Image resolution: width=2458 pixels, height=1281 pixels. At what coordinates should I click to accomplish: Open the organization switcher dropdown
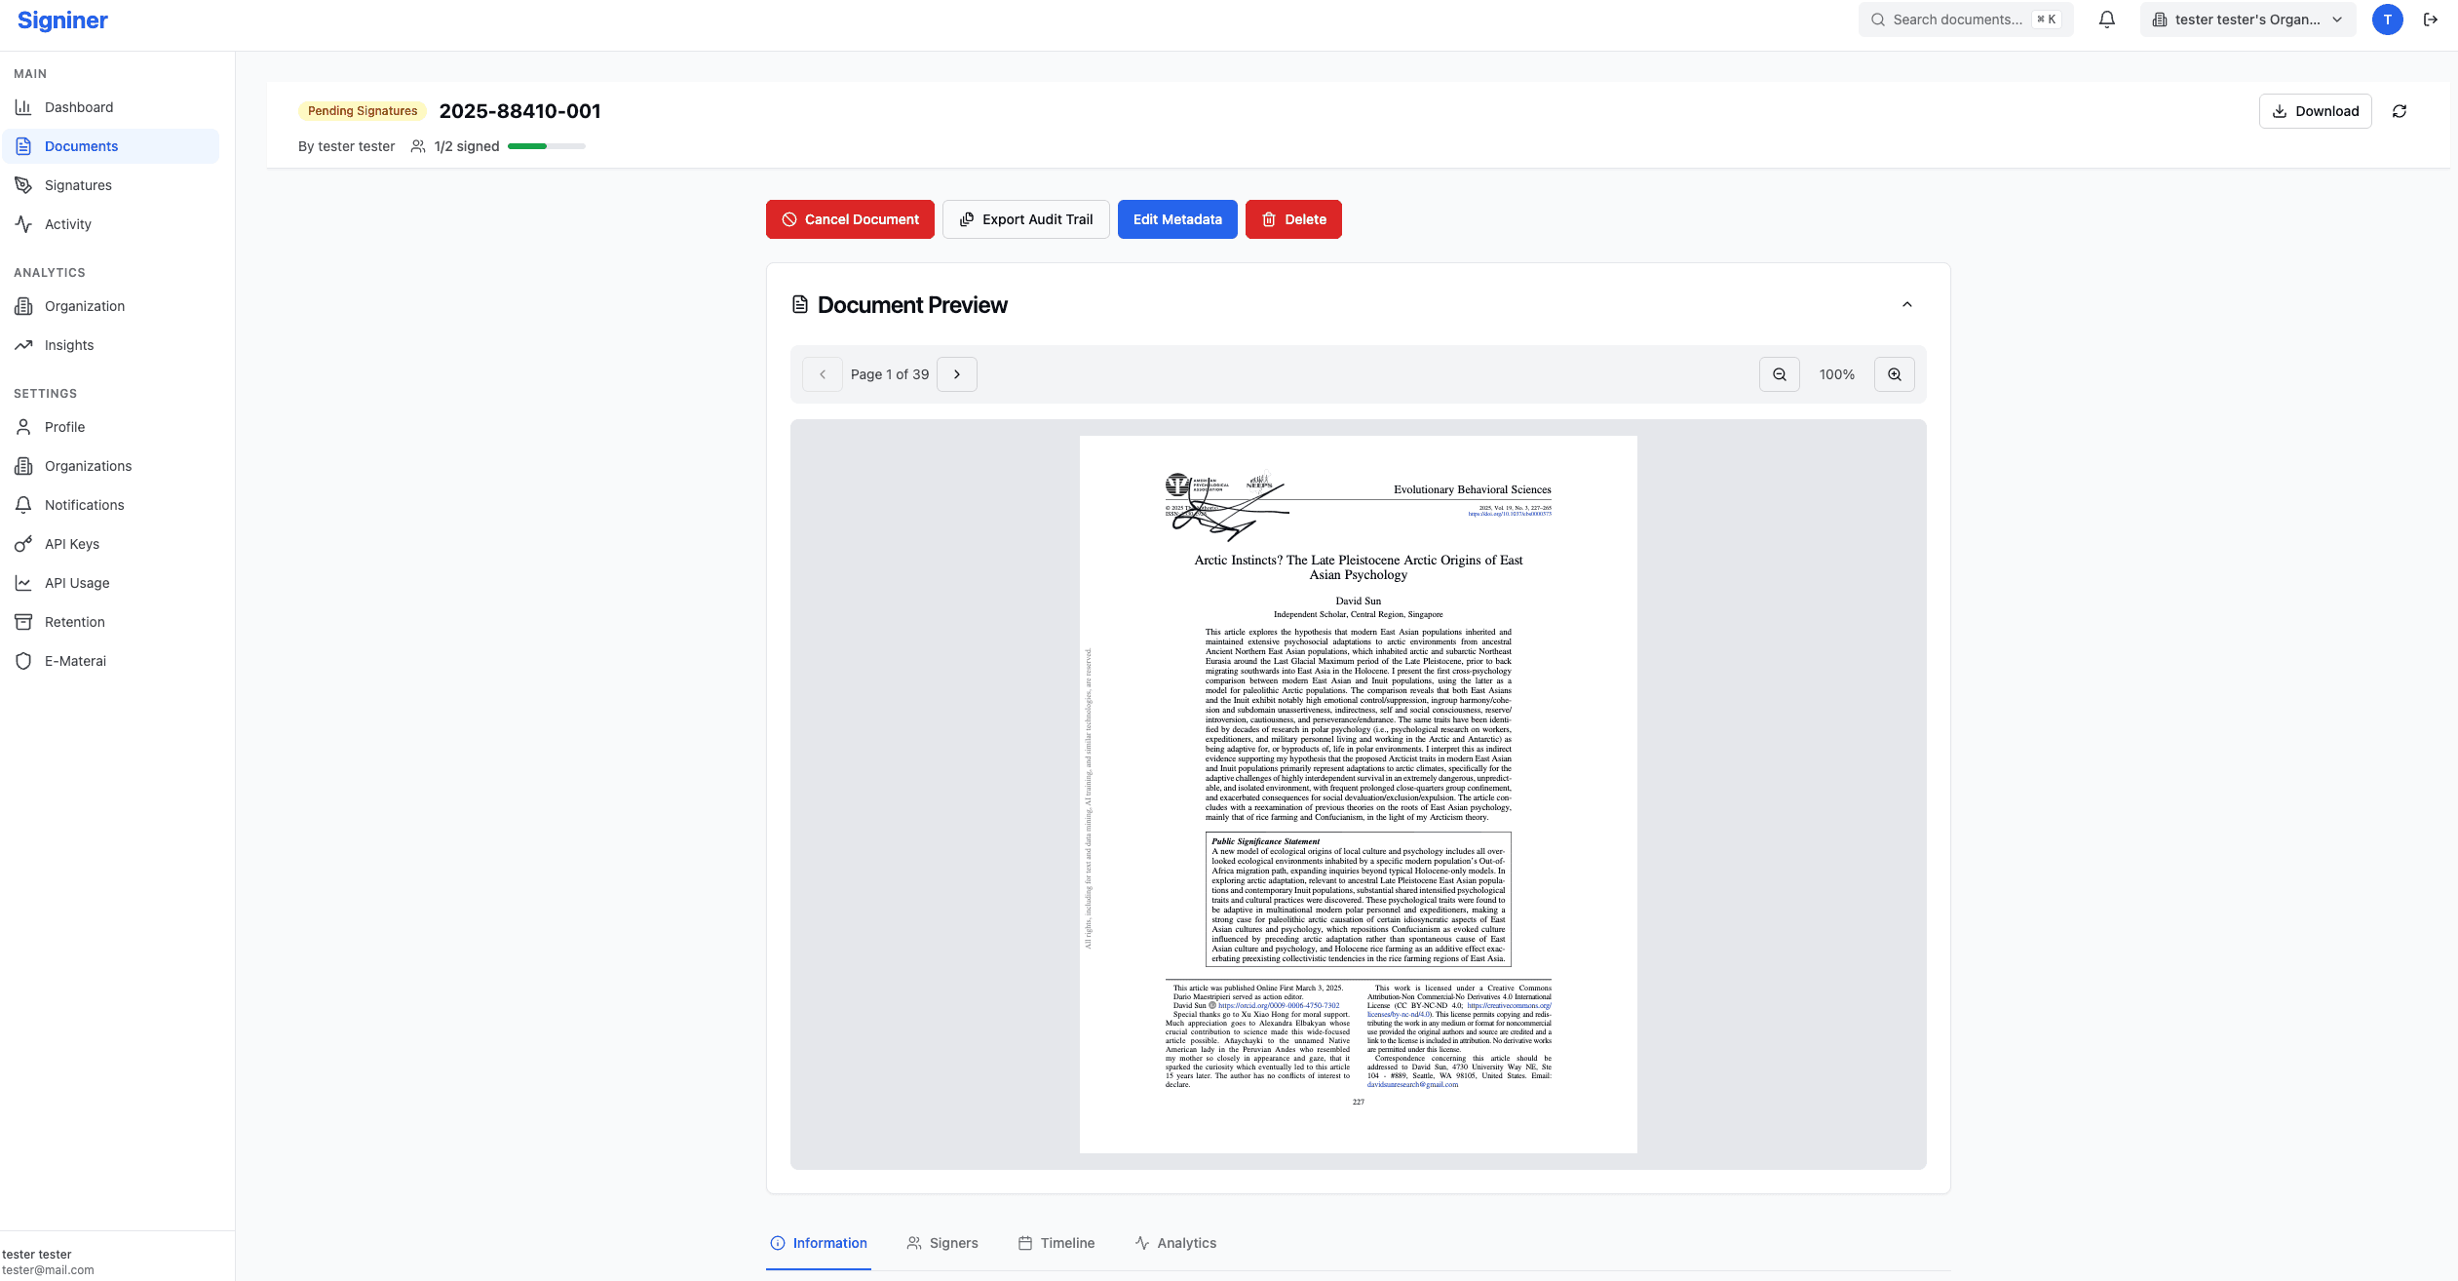tap(2247, 19)
